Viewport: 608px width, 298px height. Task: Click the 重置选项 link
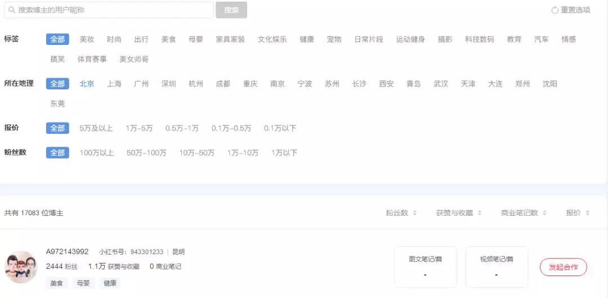click(x=575, y=10)
